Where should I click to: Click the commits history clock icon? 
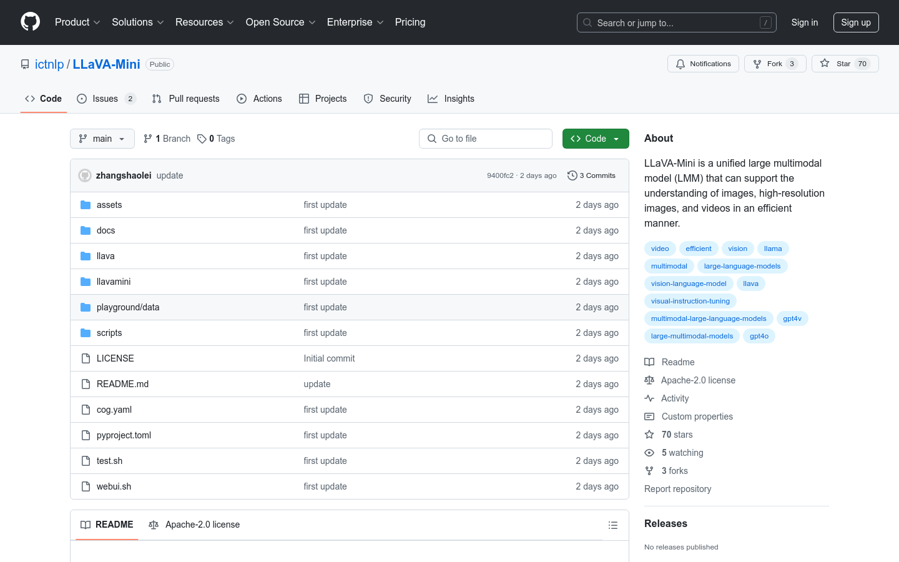(x=572, y=175)
